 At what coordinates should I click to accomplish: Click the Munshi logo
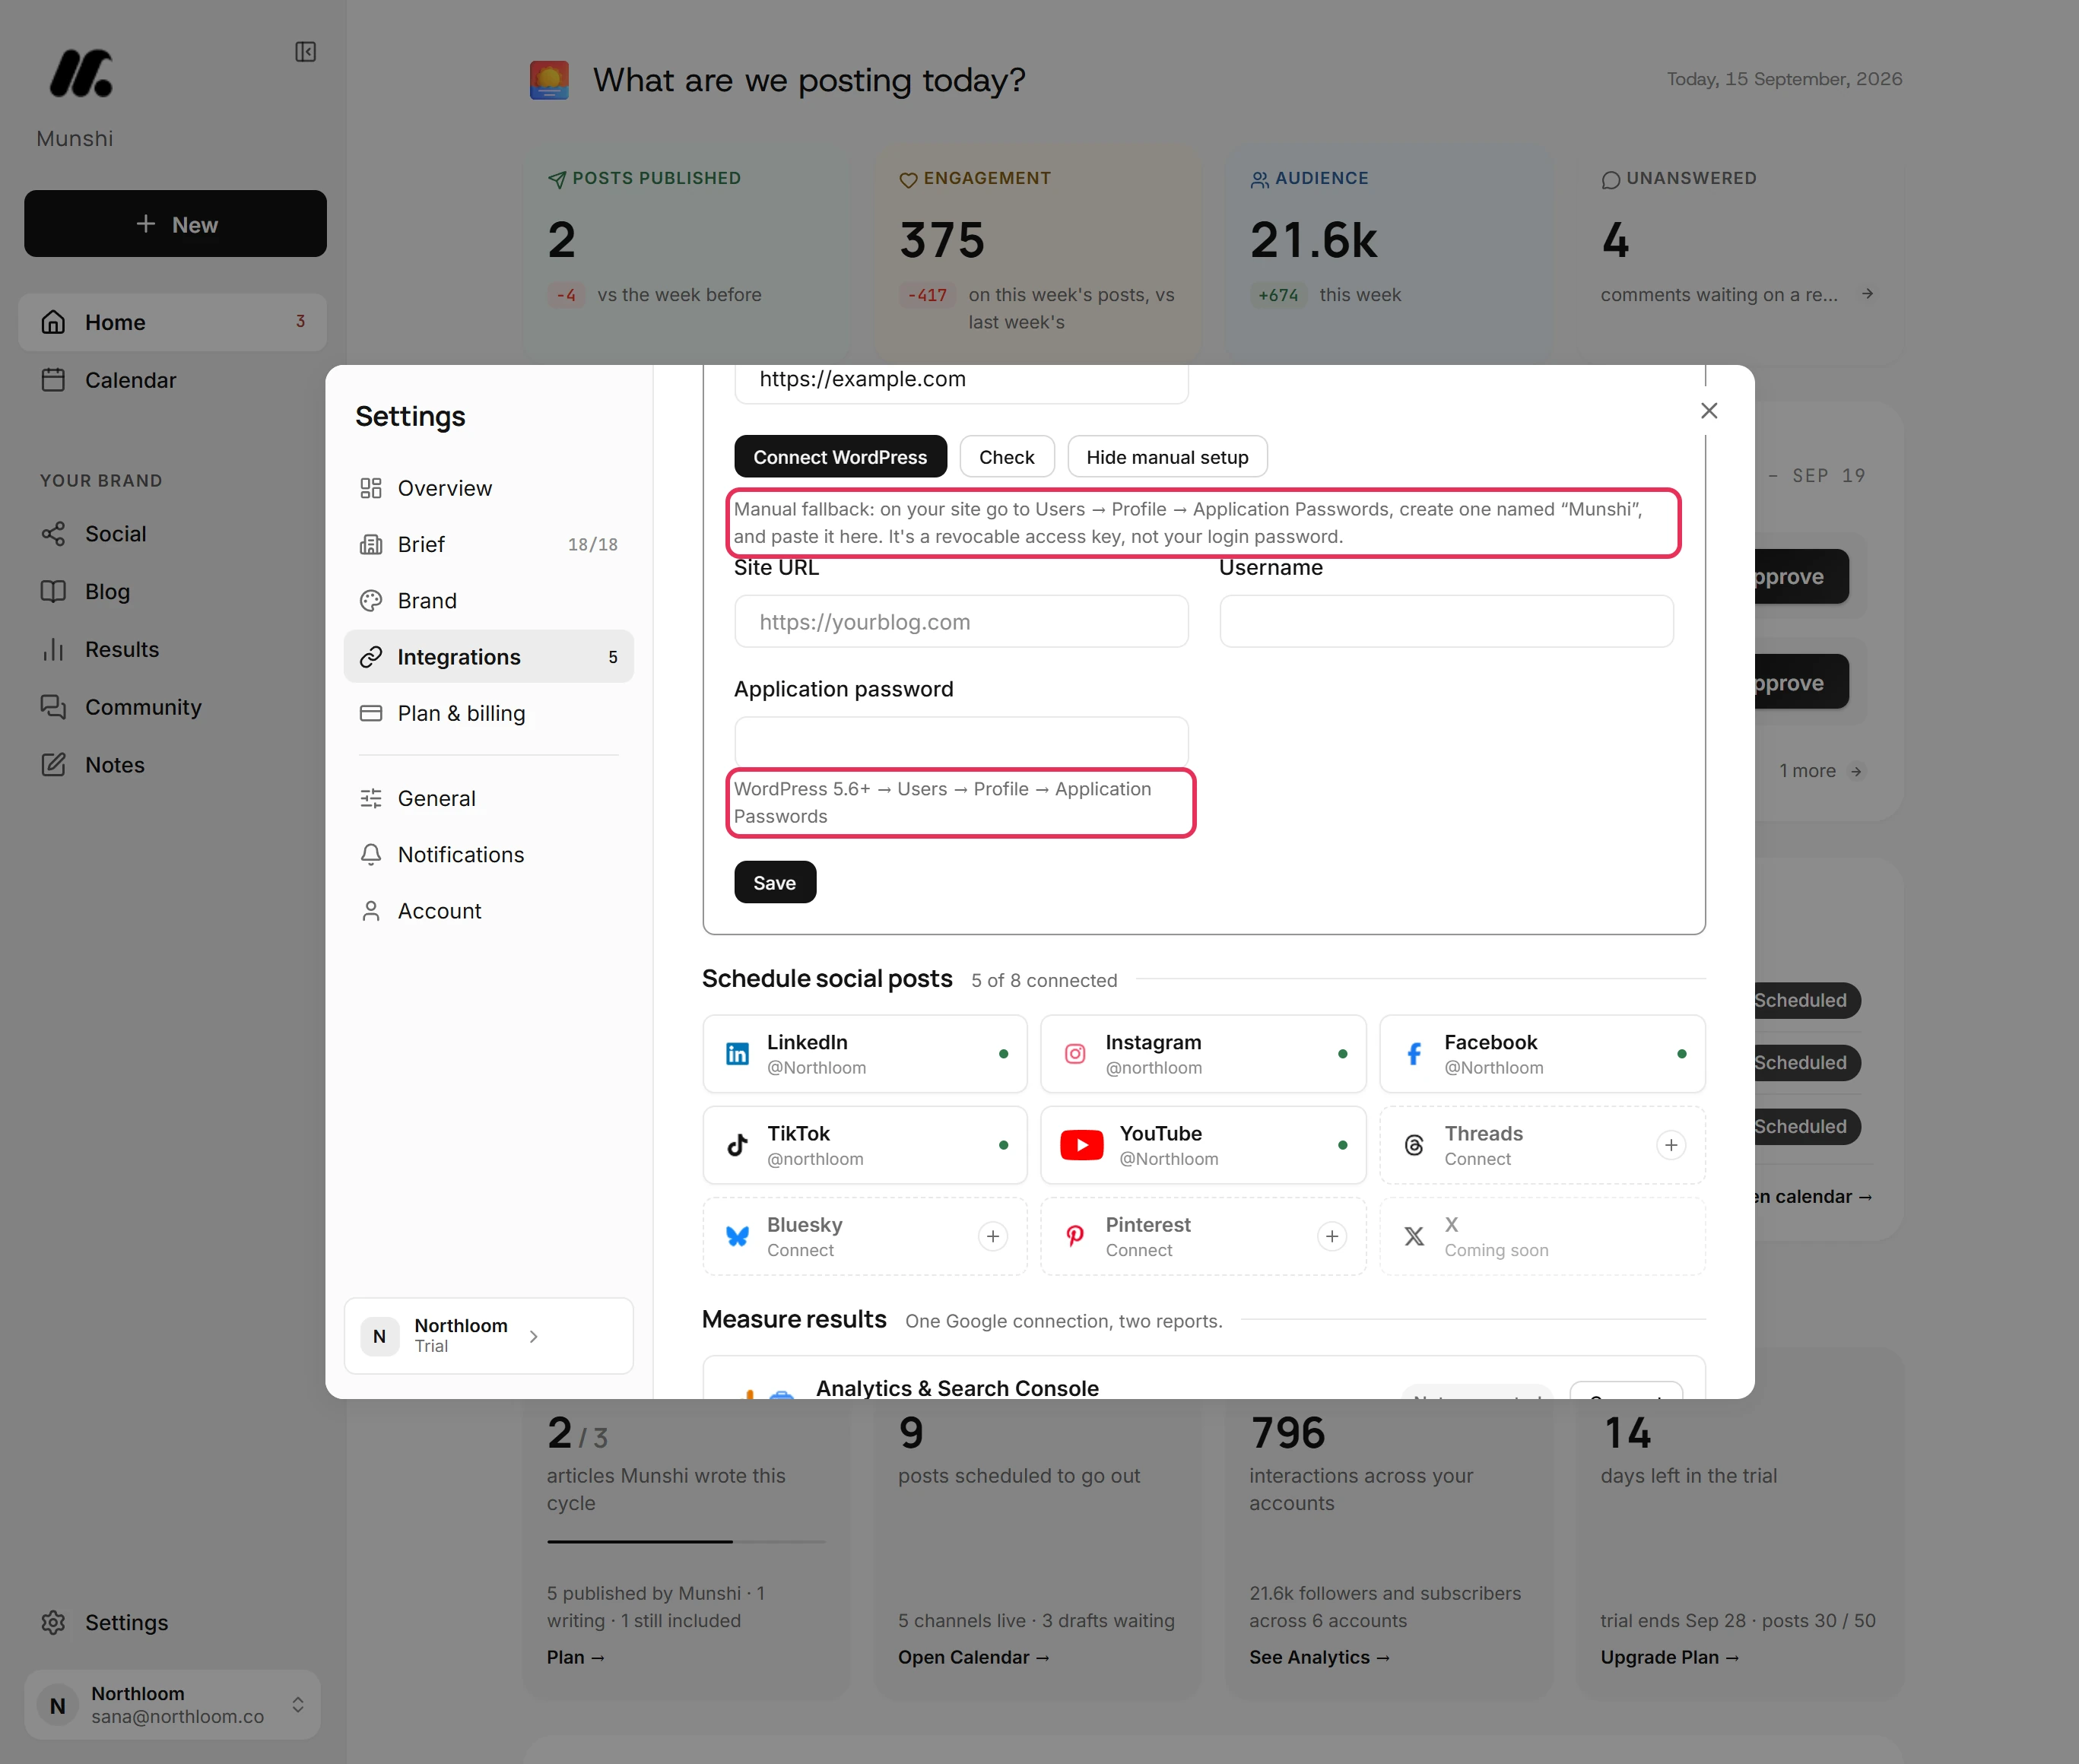pos(81,73)
